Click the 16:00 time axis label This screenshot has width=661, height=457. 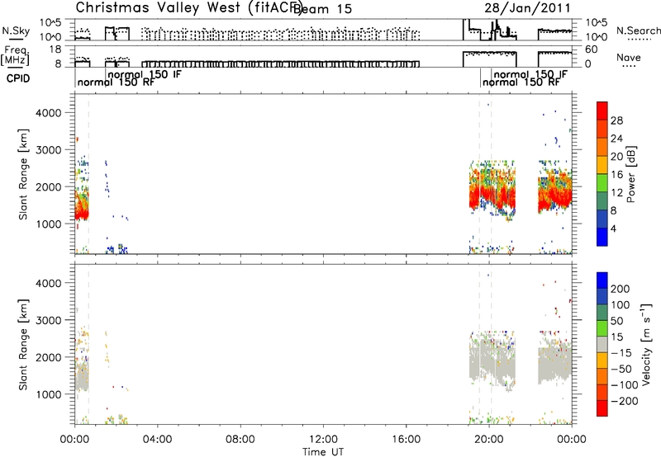pyautogui.click(x=406, y=440)
